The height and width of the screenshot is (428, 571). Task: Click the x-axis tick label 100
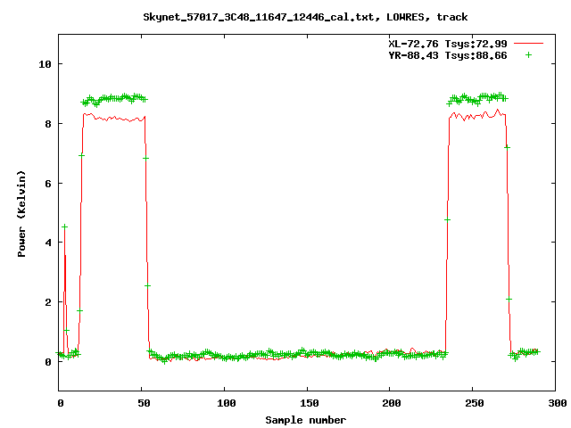pyautogui.click(x=226, y=403)
